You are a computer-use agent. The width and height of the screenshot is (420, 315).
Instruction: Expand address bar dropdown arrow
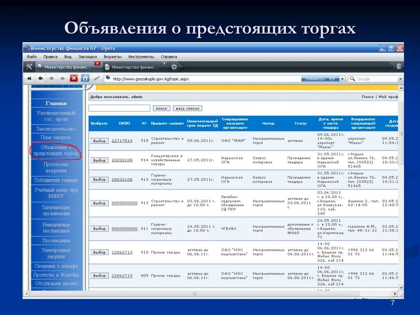(x=342, y=79)
